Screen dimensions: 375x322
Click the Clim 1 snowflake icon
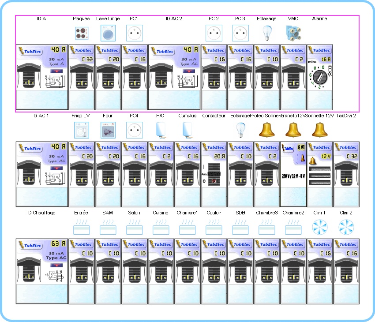pos(319,227)
